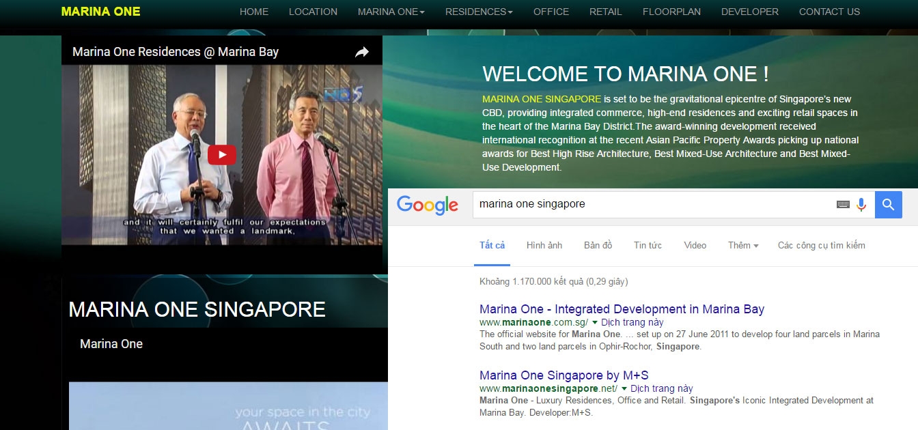Open OFFICE in the navigation bar
The image size is (918, 430).
[x=551, y=12]
